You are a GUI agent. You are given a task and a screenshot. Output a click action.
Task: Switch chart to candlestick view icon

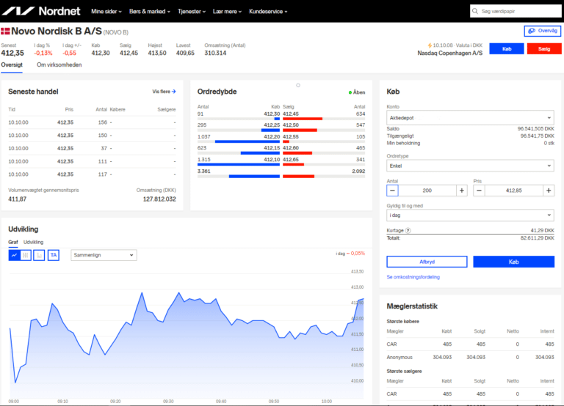tap(26, 255)
